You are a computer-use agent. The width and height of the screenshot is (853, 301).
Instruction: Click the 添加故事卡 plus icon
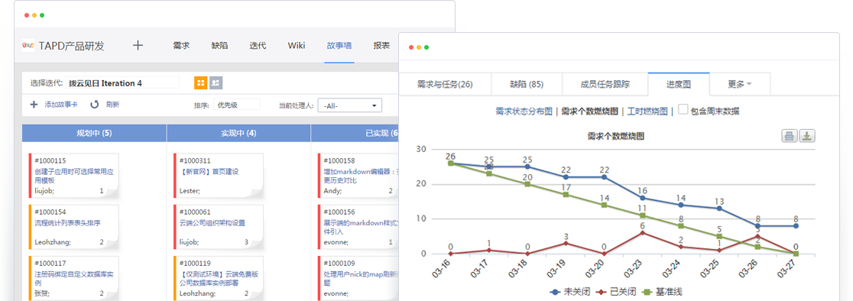point(34,105)
